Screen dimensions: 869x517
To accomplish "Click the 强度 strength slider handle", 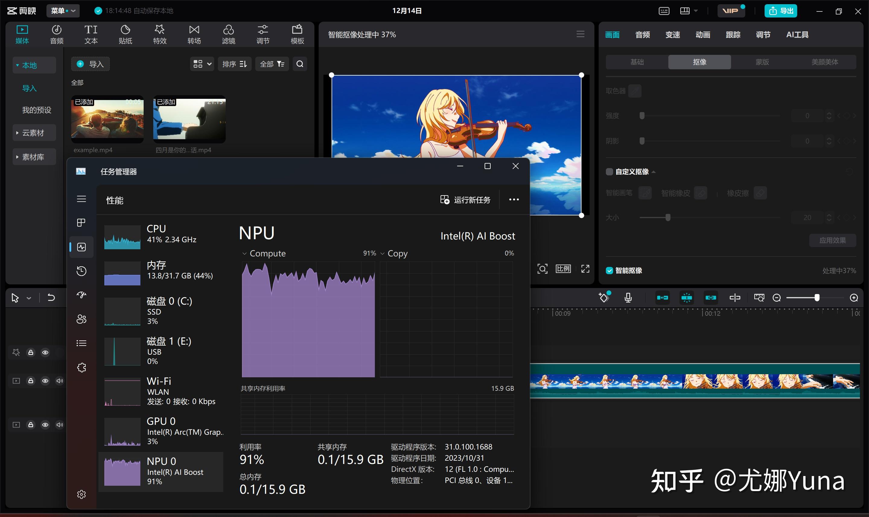I will coord(641,116).
